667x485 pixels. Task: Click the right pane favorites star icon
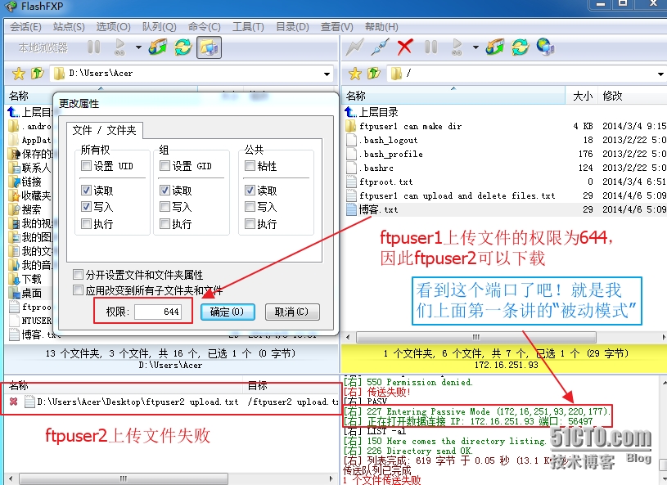[354, 74]
